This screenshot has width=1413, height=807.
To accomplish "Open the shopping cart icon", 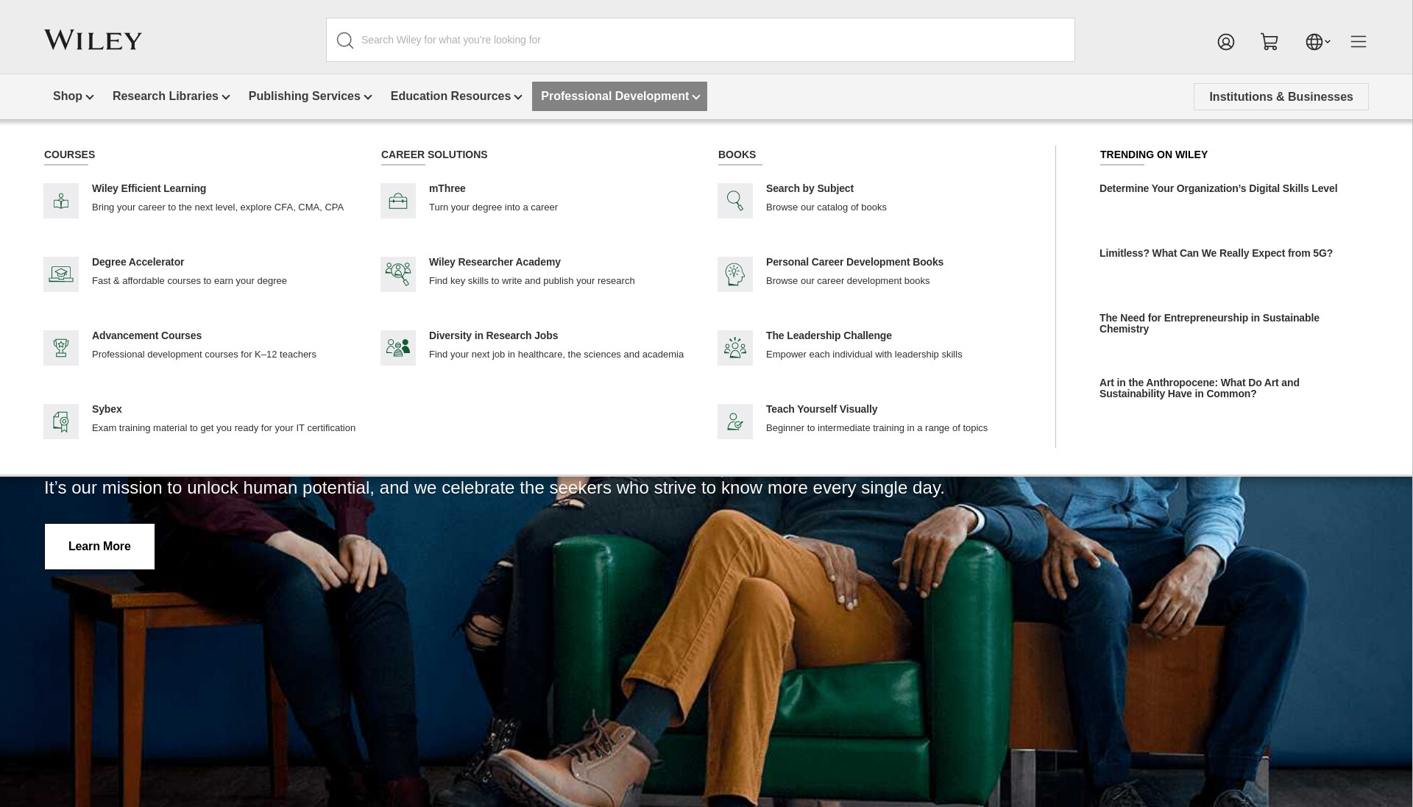I will click(x=1269, y=42).
